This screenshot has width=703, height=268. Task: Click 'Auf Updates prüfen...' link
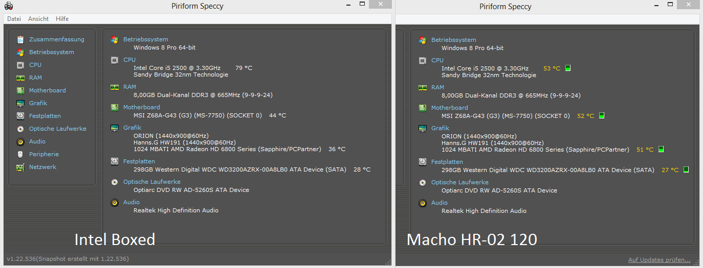click(x=660, y=260)
